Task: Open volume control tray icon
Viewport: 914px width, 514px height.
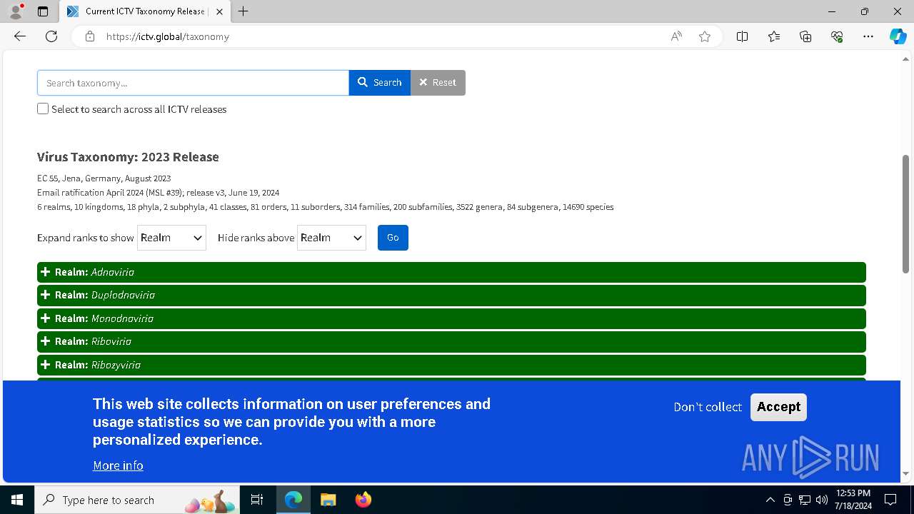Action: [x=822, y=500]
